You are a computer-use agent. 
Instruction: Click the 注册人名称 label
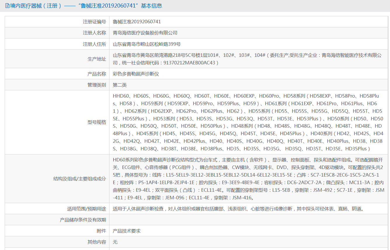(x=95, y=33)
